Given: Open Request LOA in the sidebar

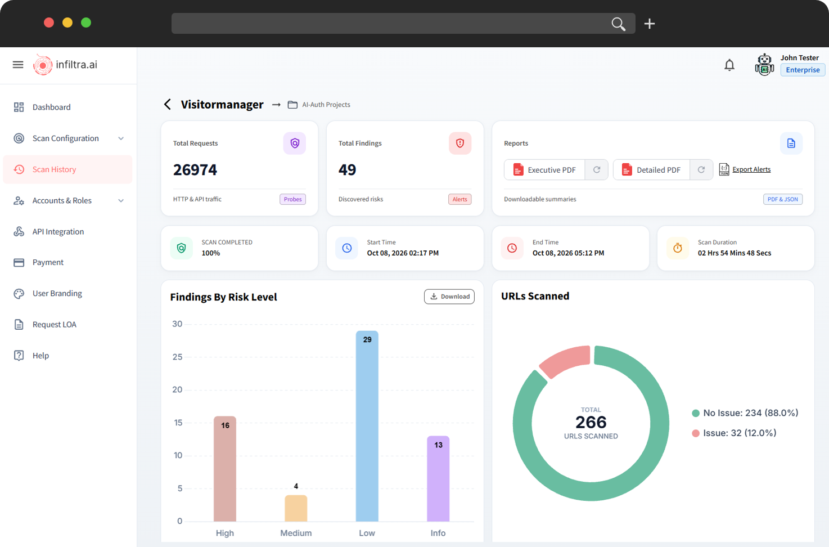Looking at the screenshot, I should coord(67,325).
